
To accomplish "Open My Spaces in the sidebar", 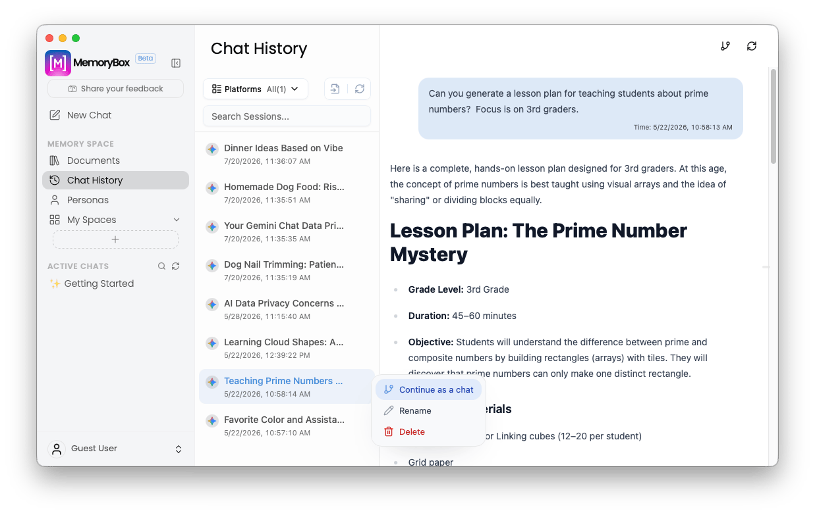I will [x=92, y=220].
